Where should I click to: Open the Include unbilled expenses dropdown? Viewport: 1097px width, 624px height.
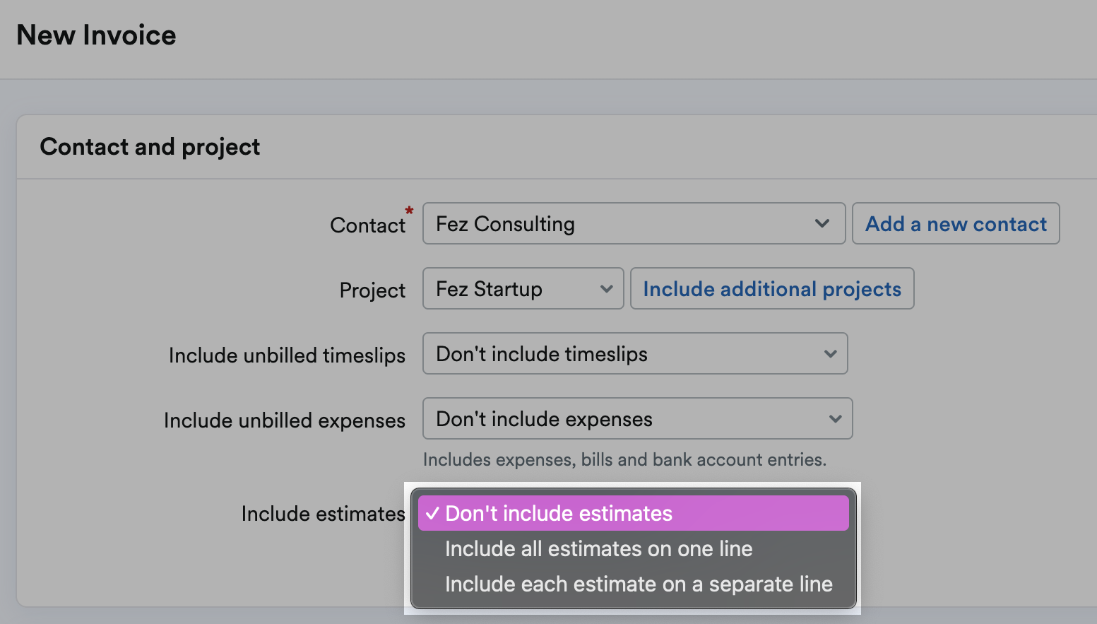637,418
